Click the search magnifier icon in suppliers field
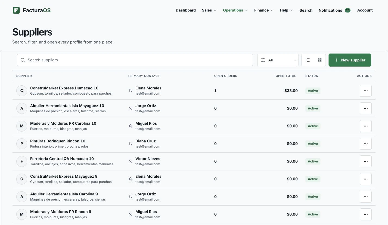 click(x=23, y=60)
